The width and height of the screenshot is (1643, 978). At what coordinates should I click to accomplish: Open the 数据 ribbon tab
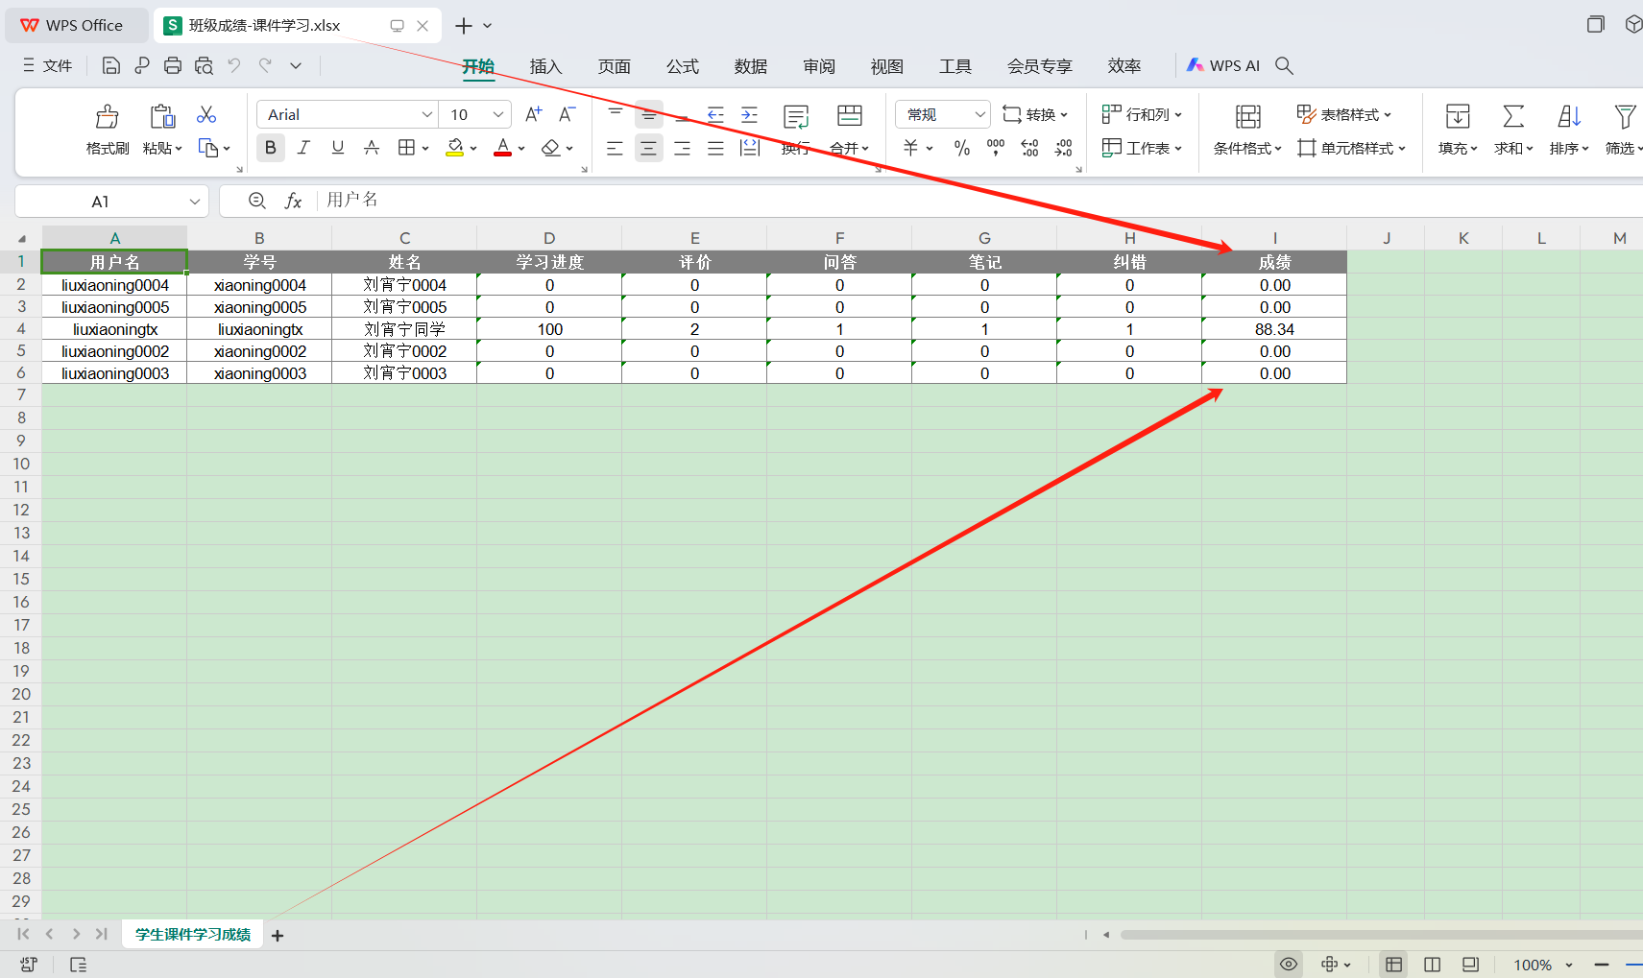750,66
